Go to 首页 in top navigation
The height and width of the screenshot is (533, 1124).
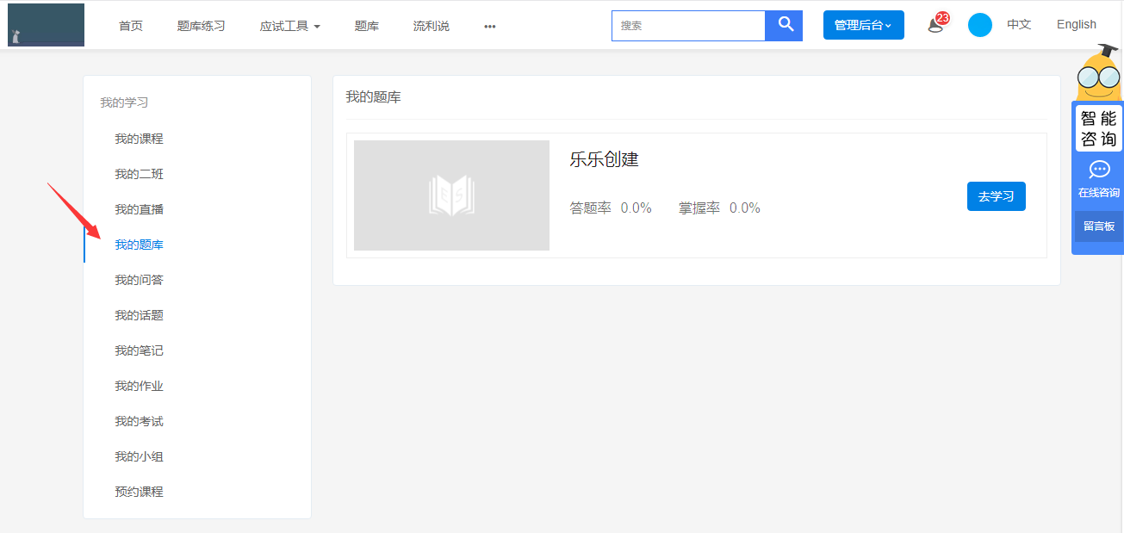(131, 26)
